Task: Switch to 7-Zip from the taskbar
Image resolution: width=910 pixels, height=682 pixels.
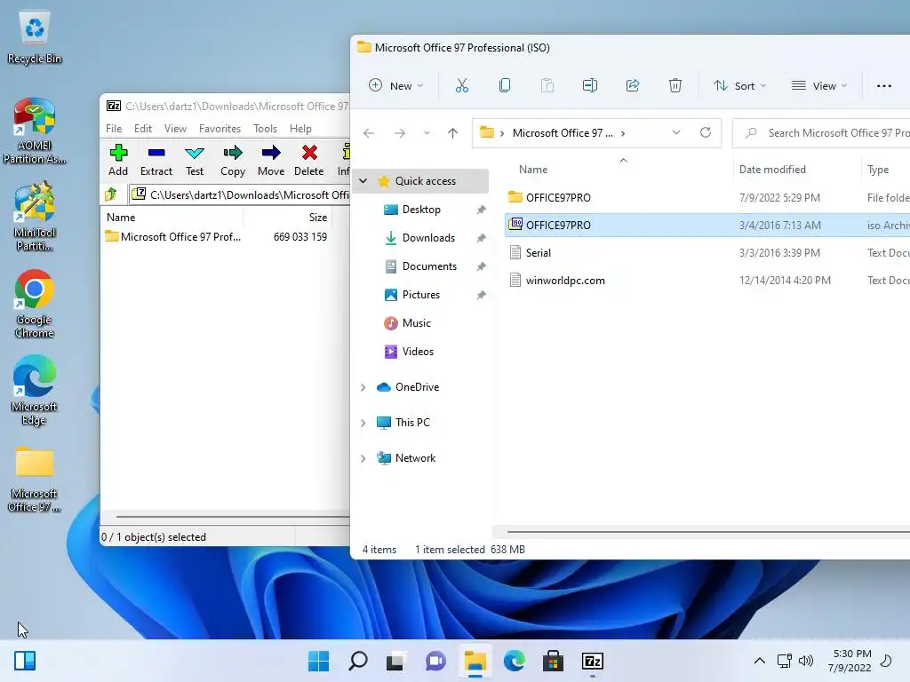Action: click(x=593, y=661)
